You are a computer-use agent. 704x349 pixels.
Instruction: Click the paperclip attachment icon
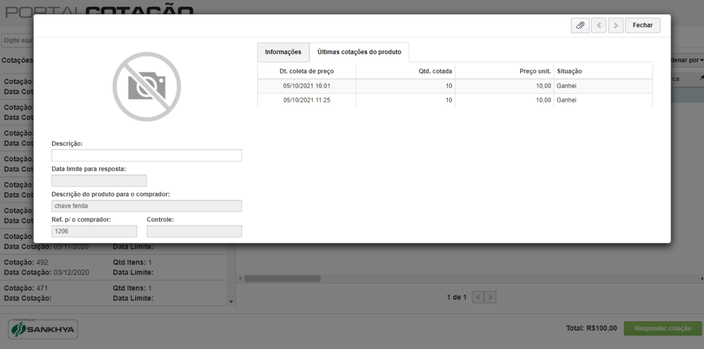pos(580,25)
